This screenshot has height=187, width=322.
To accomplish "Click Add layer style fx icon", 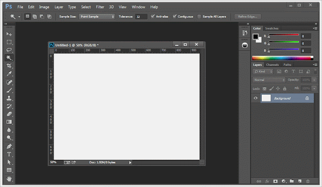I will 267,181.
